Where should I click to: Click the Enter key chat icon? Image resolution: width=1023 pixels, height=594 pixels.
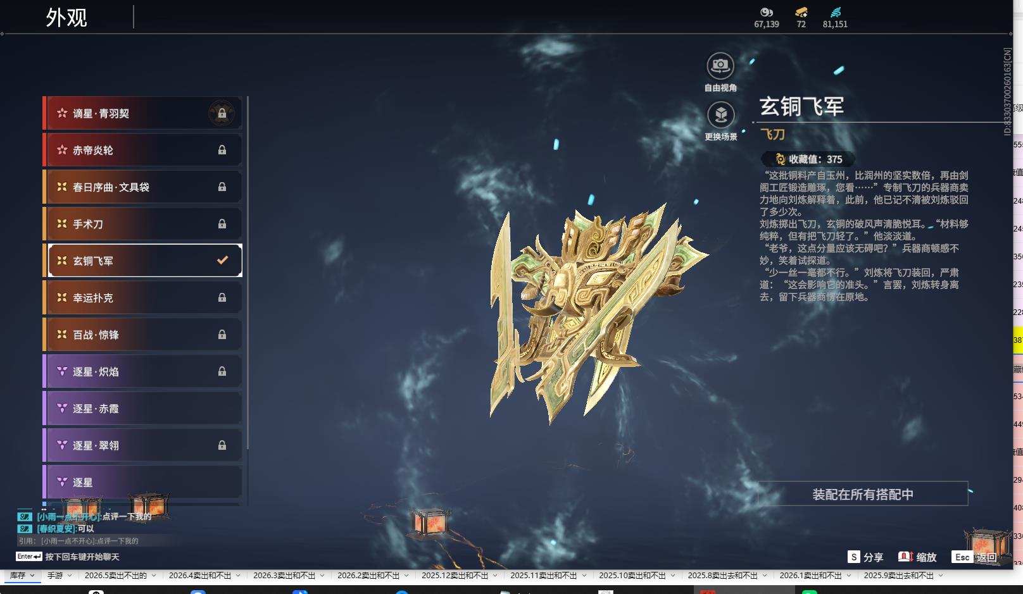pyautogui.click(x=29, y=557)
